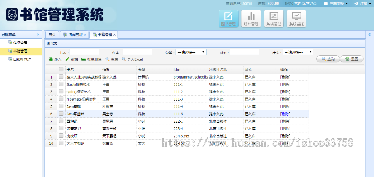
Task: Click the green plus 录入 icon
Action: [x=51, y=59]
